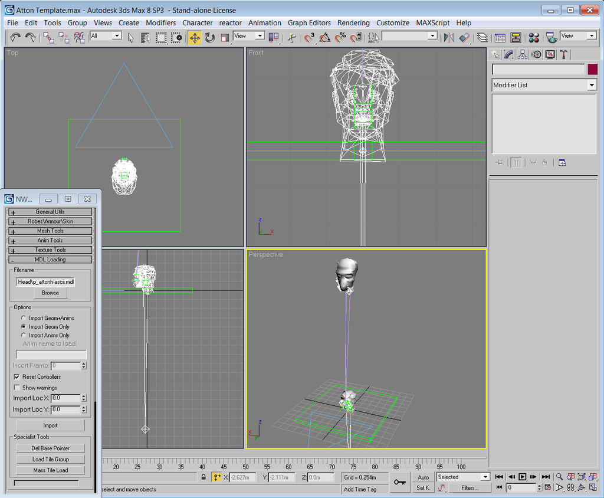The height and width of the screenshot is (498, 604).
Task: Click the Align tool icon
Action: pos(464,37)
